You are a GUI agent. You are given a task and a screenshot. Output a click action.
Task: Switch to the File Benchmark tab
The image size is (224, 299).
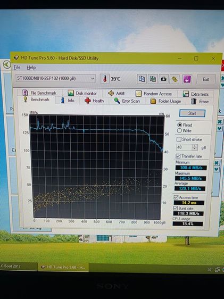[39, 93]
